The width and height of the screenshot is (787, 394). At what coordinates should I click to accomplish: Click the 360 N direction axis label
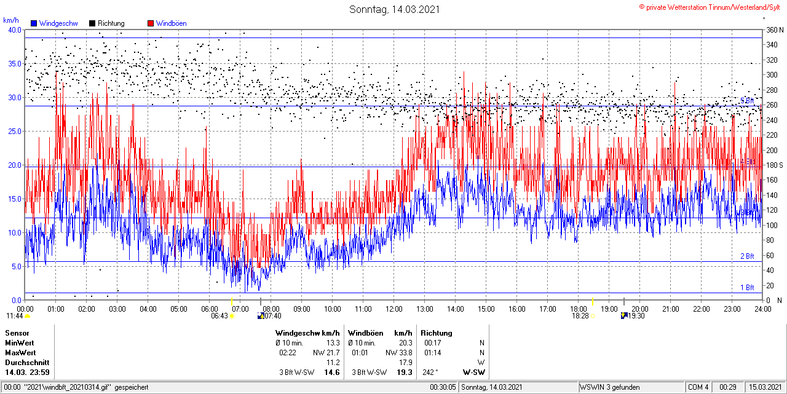773,30
